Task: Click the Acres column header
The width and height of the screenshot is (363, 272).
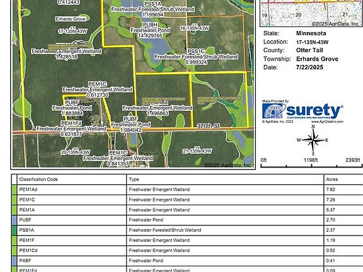Action: click(332, 179)
